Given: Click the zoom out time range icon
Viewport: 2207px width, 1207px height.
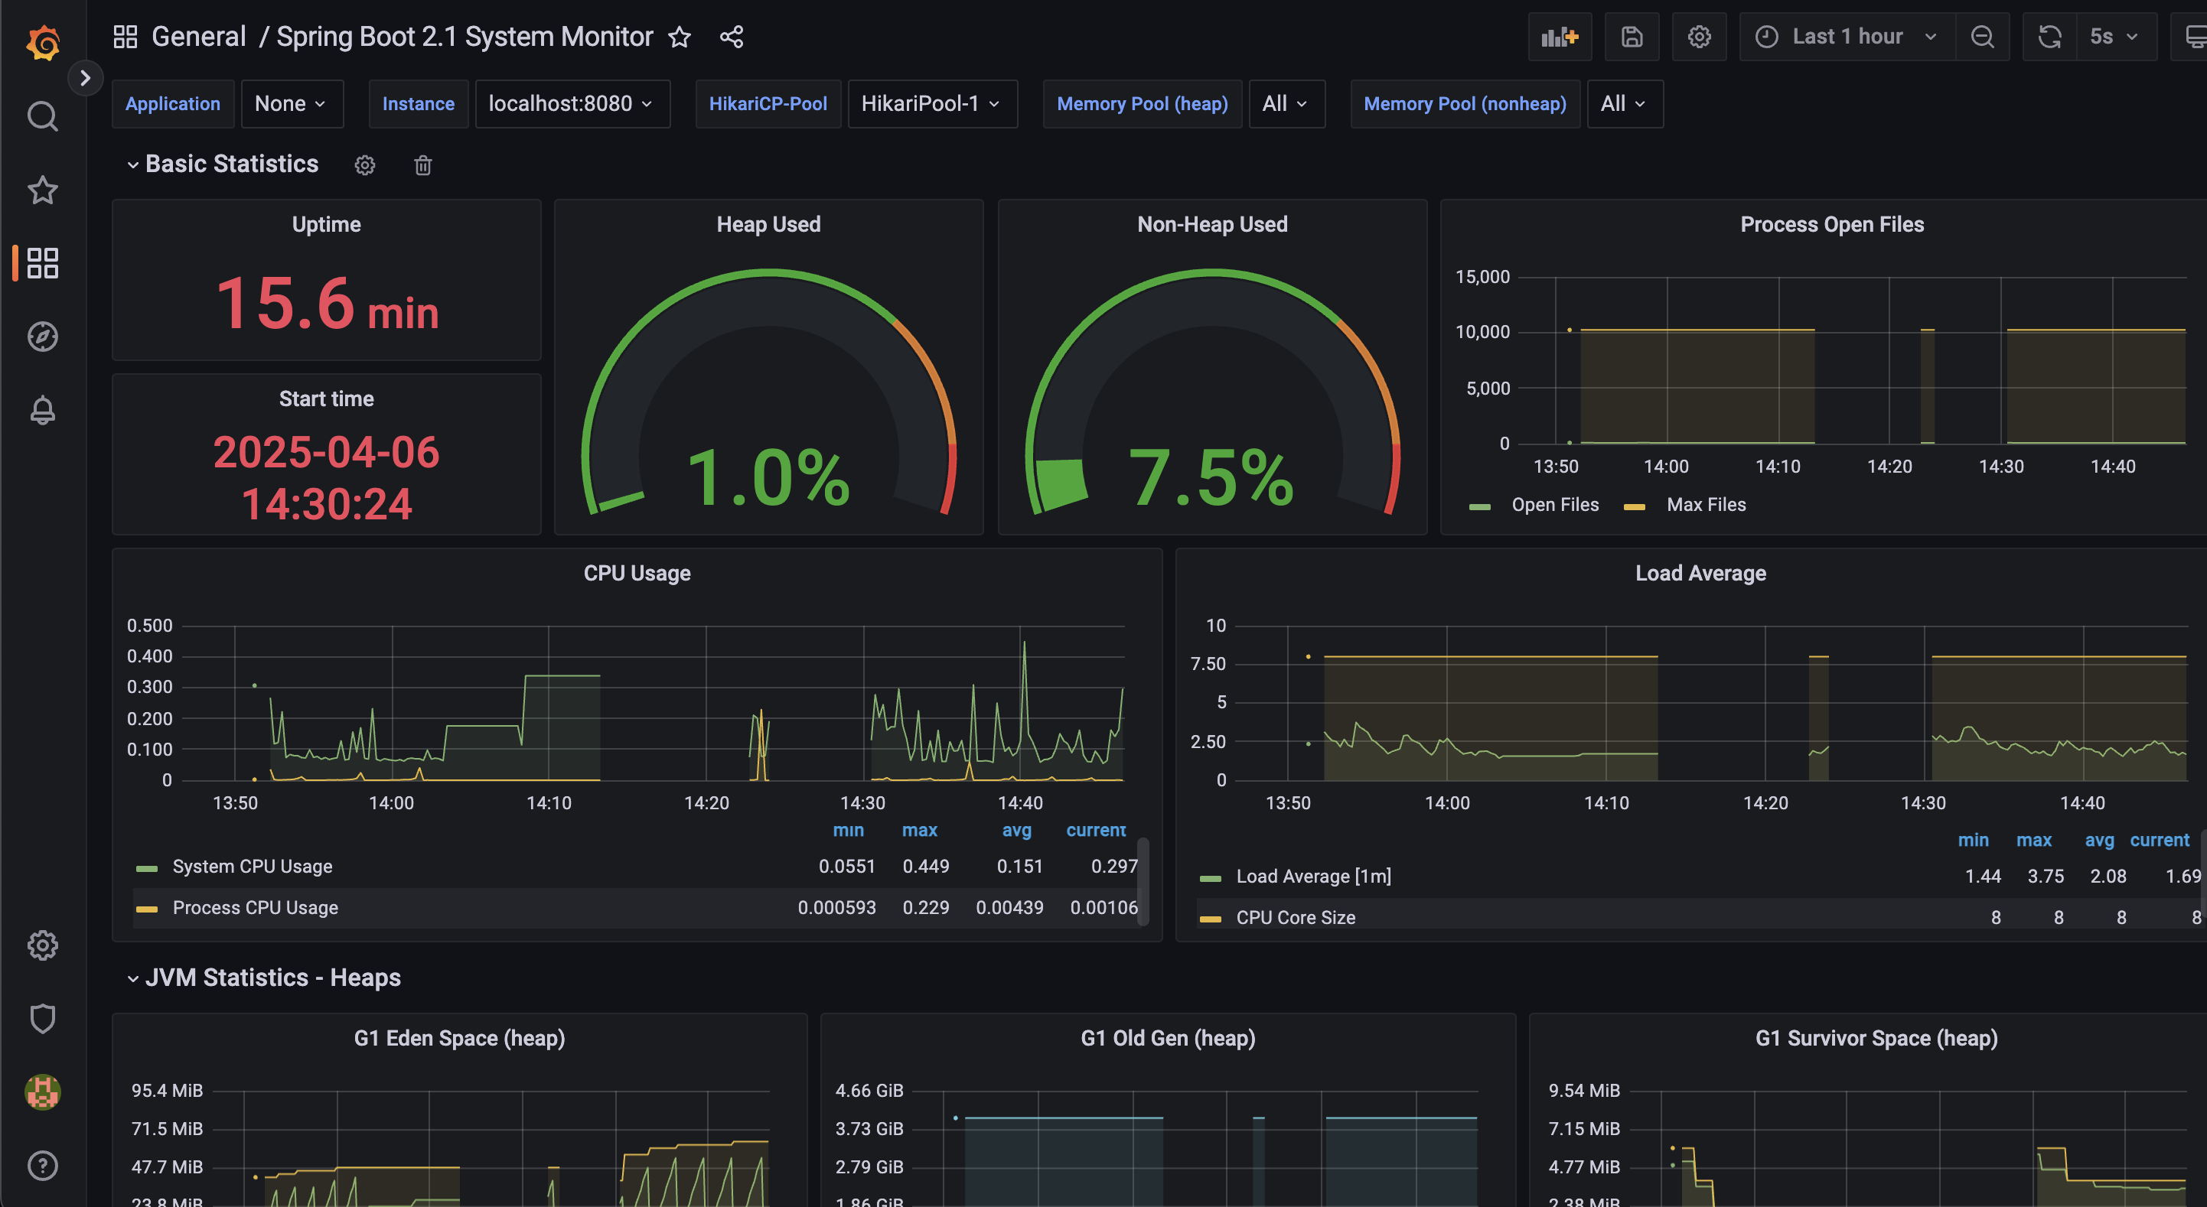Looking at the screenshot, I should click(x=1982, y=37).
